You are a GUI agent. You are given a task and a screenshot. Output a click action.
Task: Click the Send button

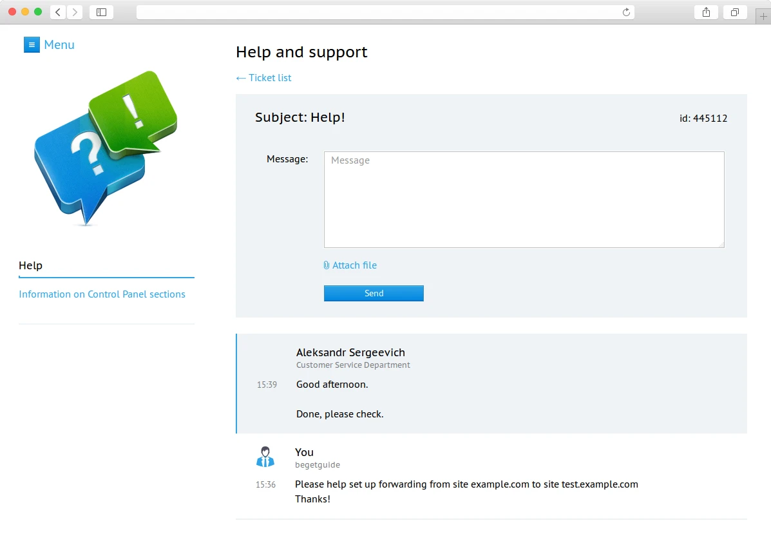pos(374,294)
